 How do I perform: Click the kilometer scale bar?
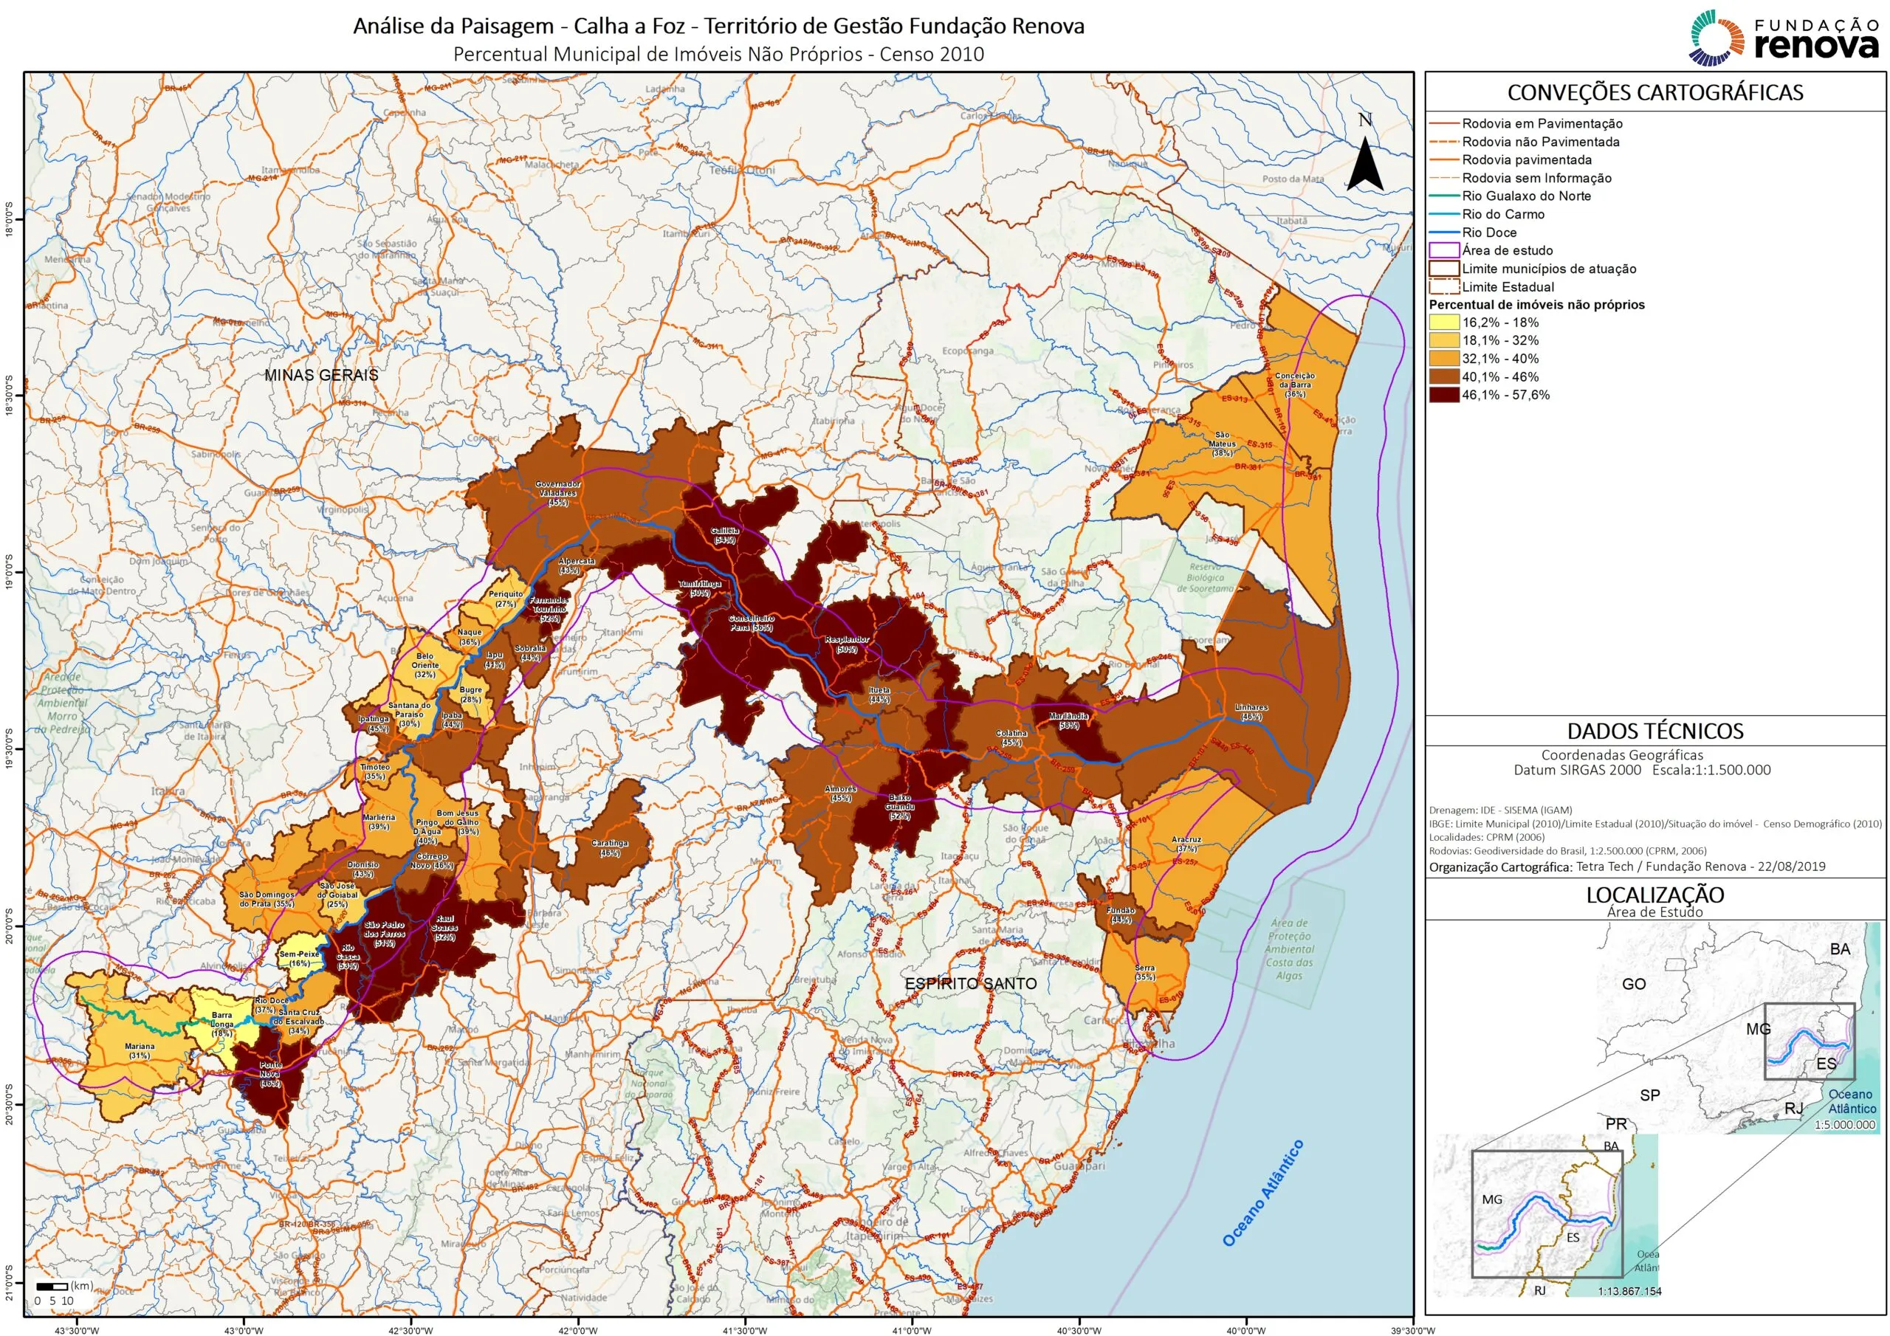coord(52,1286)
